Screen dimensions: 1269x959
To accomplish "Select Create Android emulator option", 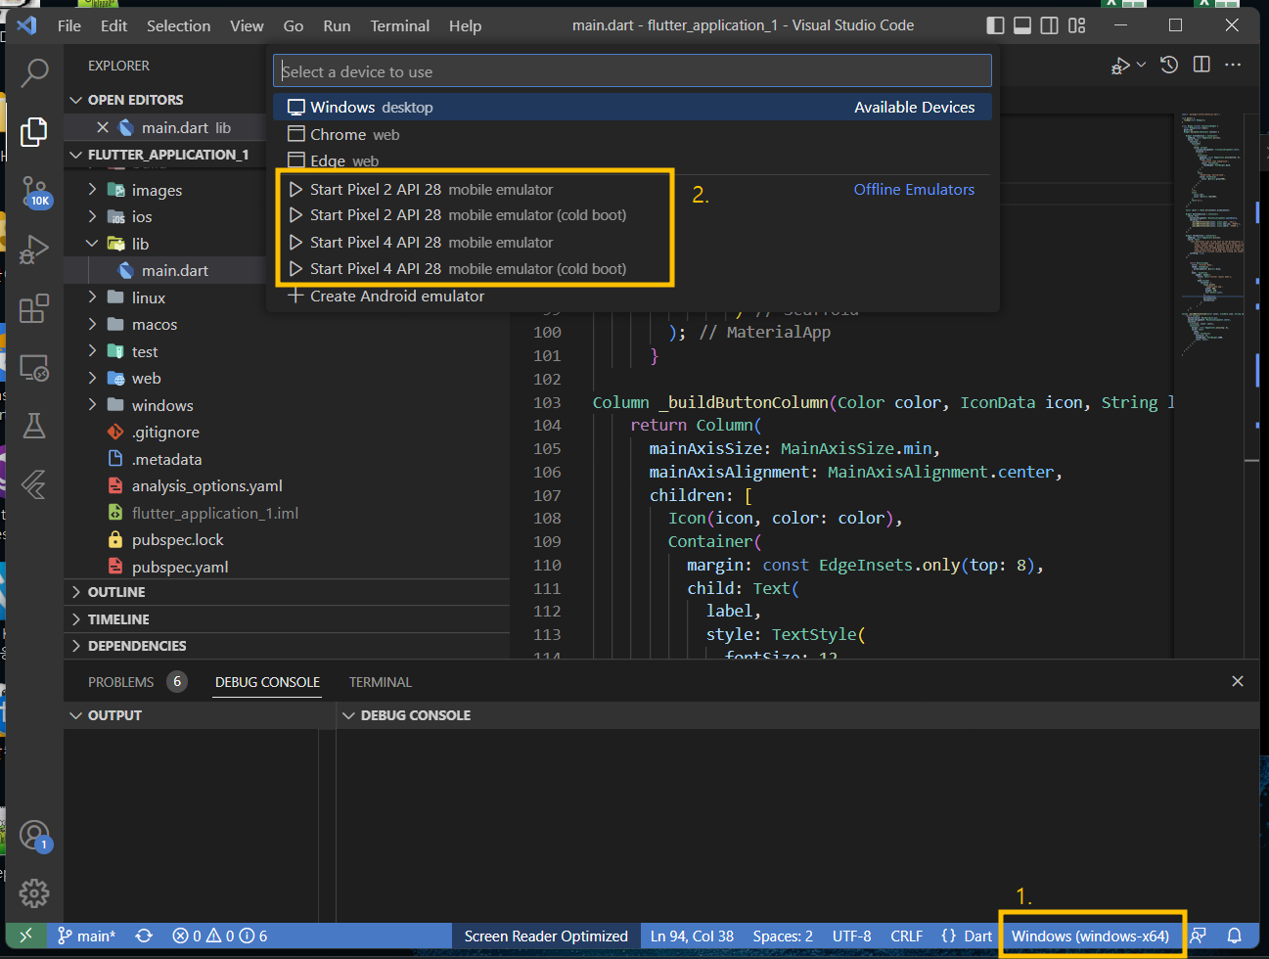I will [x=396, y=296].
